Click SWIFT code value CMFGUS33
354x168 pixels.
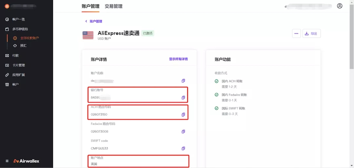(x=99, y=148)
